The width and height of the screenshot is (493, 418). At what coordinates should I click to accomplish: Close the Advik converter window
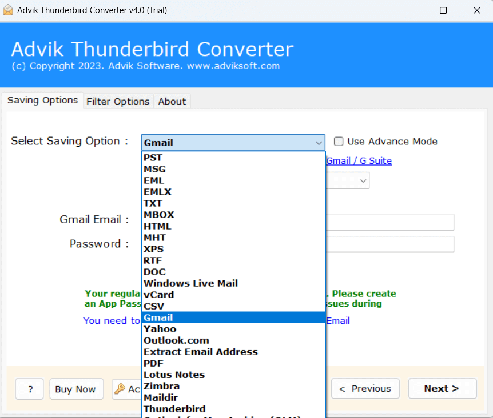[x=476, y=10]
